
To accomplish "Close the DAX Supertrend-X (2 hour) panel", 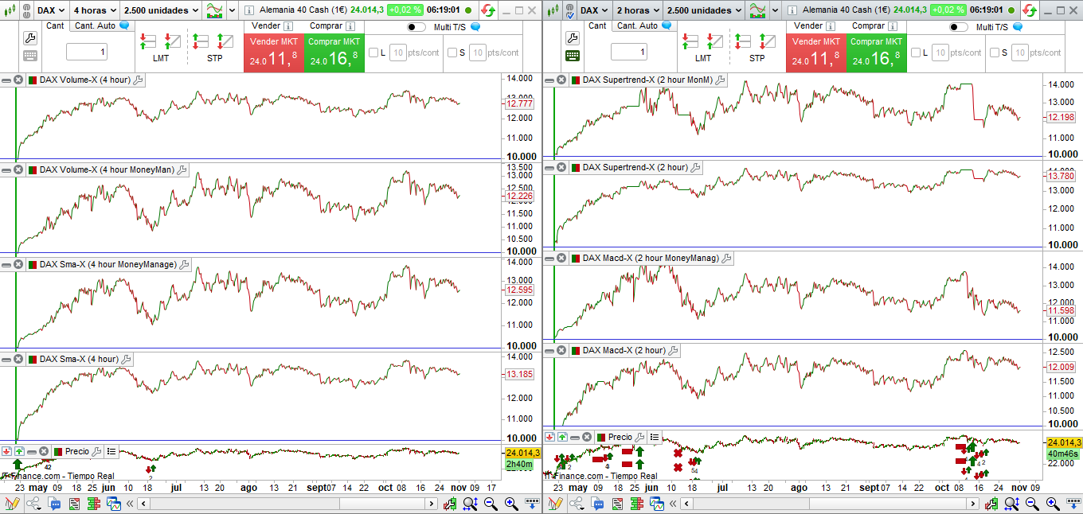I will (561, 168).
